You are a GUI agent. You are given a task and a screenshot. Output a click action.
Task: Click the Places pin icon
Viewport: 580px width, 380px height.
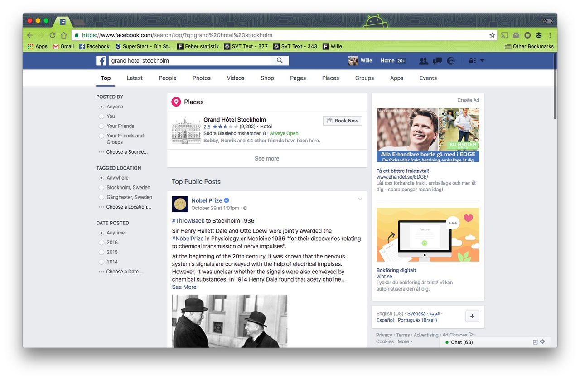pyautogui.click(x=176, y=102)
